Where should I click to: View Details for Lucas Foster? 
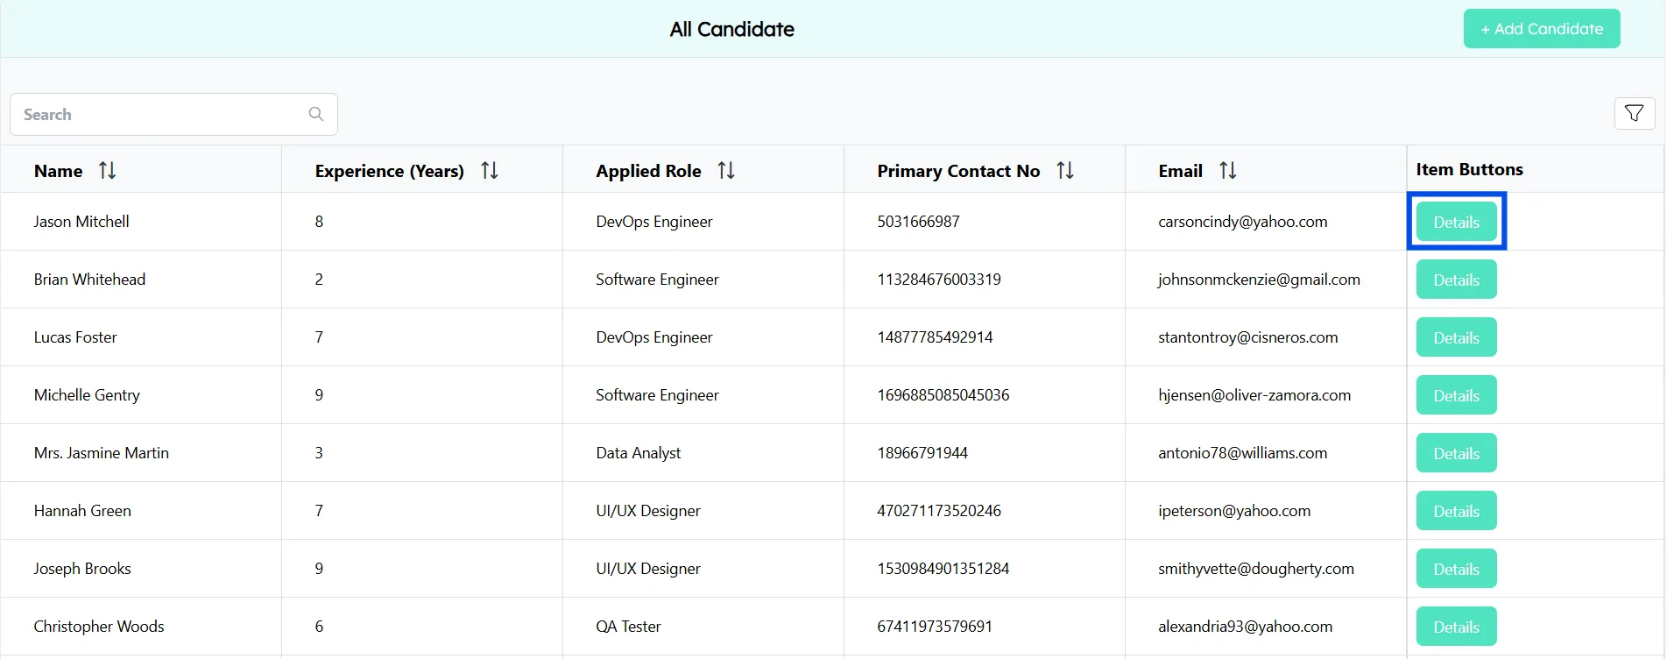pos(1456,337)
